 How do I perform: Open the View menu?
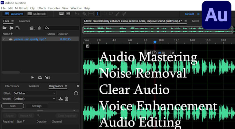click(x=65, y=8)
